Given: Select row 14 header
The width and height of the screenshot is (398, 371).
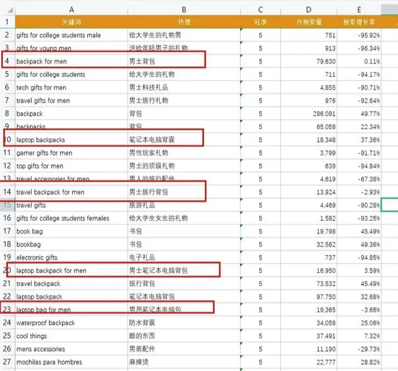Looking at the screenshot, I should point(7,192).
